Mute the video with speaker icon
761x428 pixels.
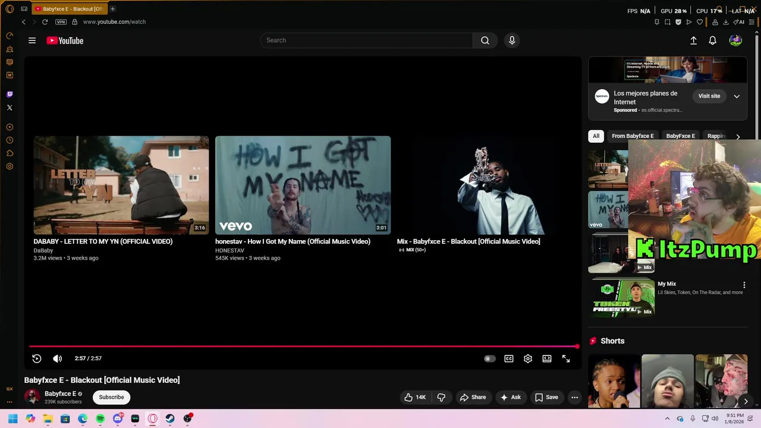58,358
